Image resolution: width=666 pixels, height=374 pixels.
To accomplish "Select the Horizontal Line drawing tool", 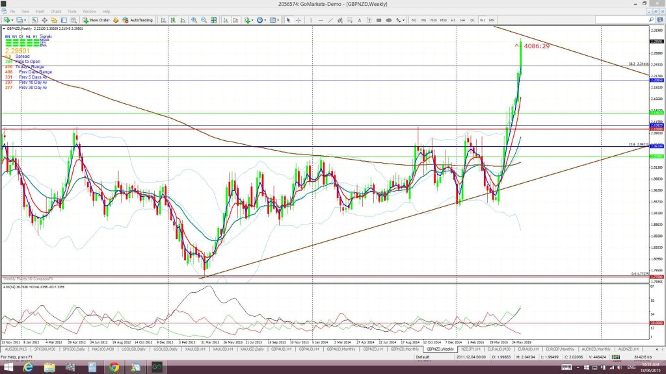I will [321, 20].
